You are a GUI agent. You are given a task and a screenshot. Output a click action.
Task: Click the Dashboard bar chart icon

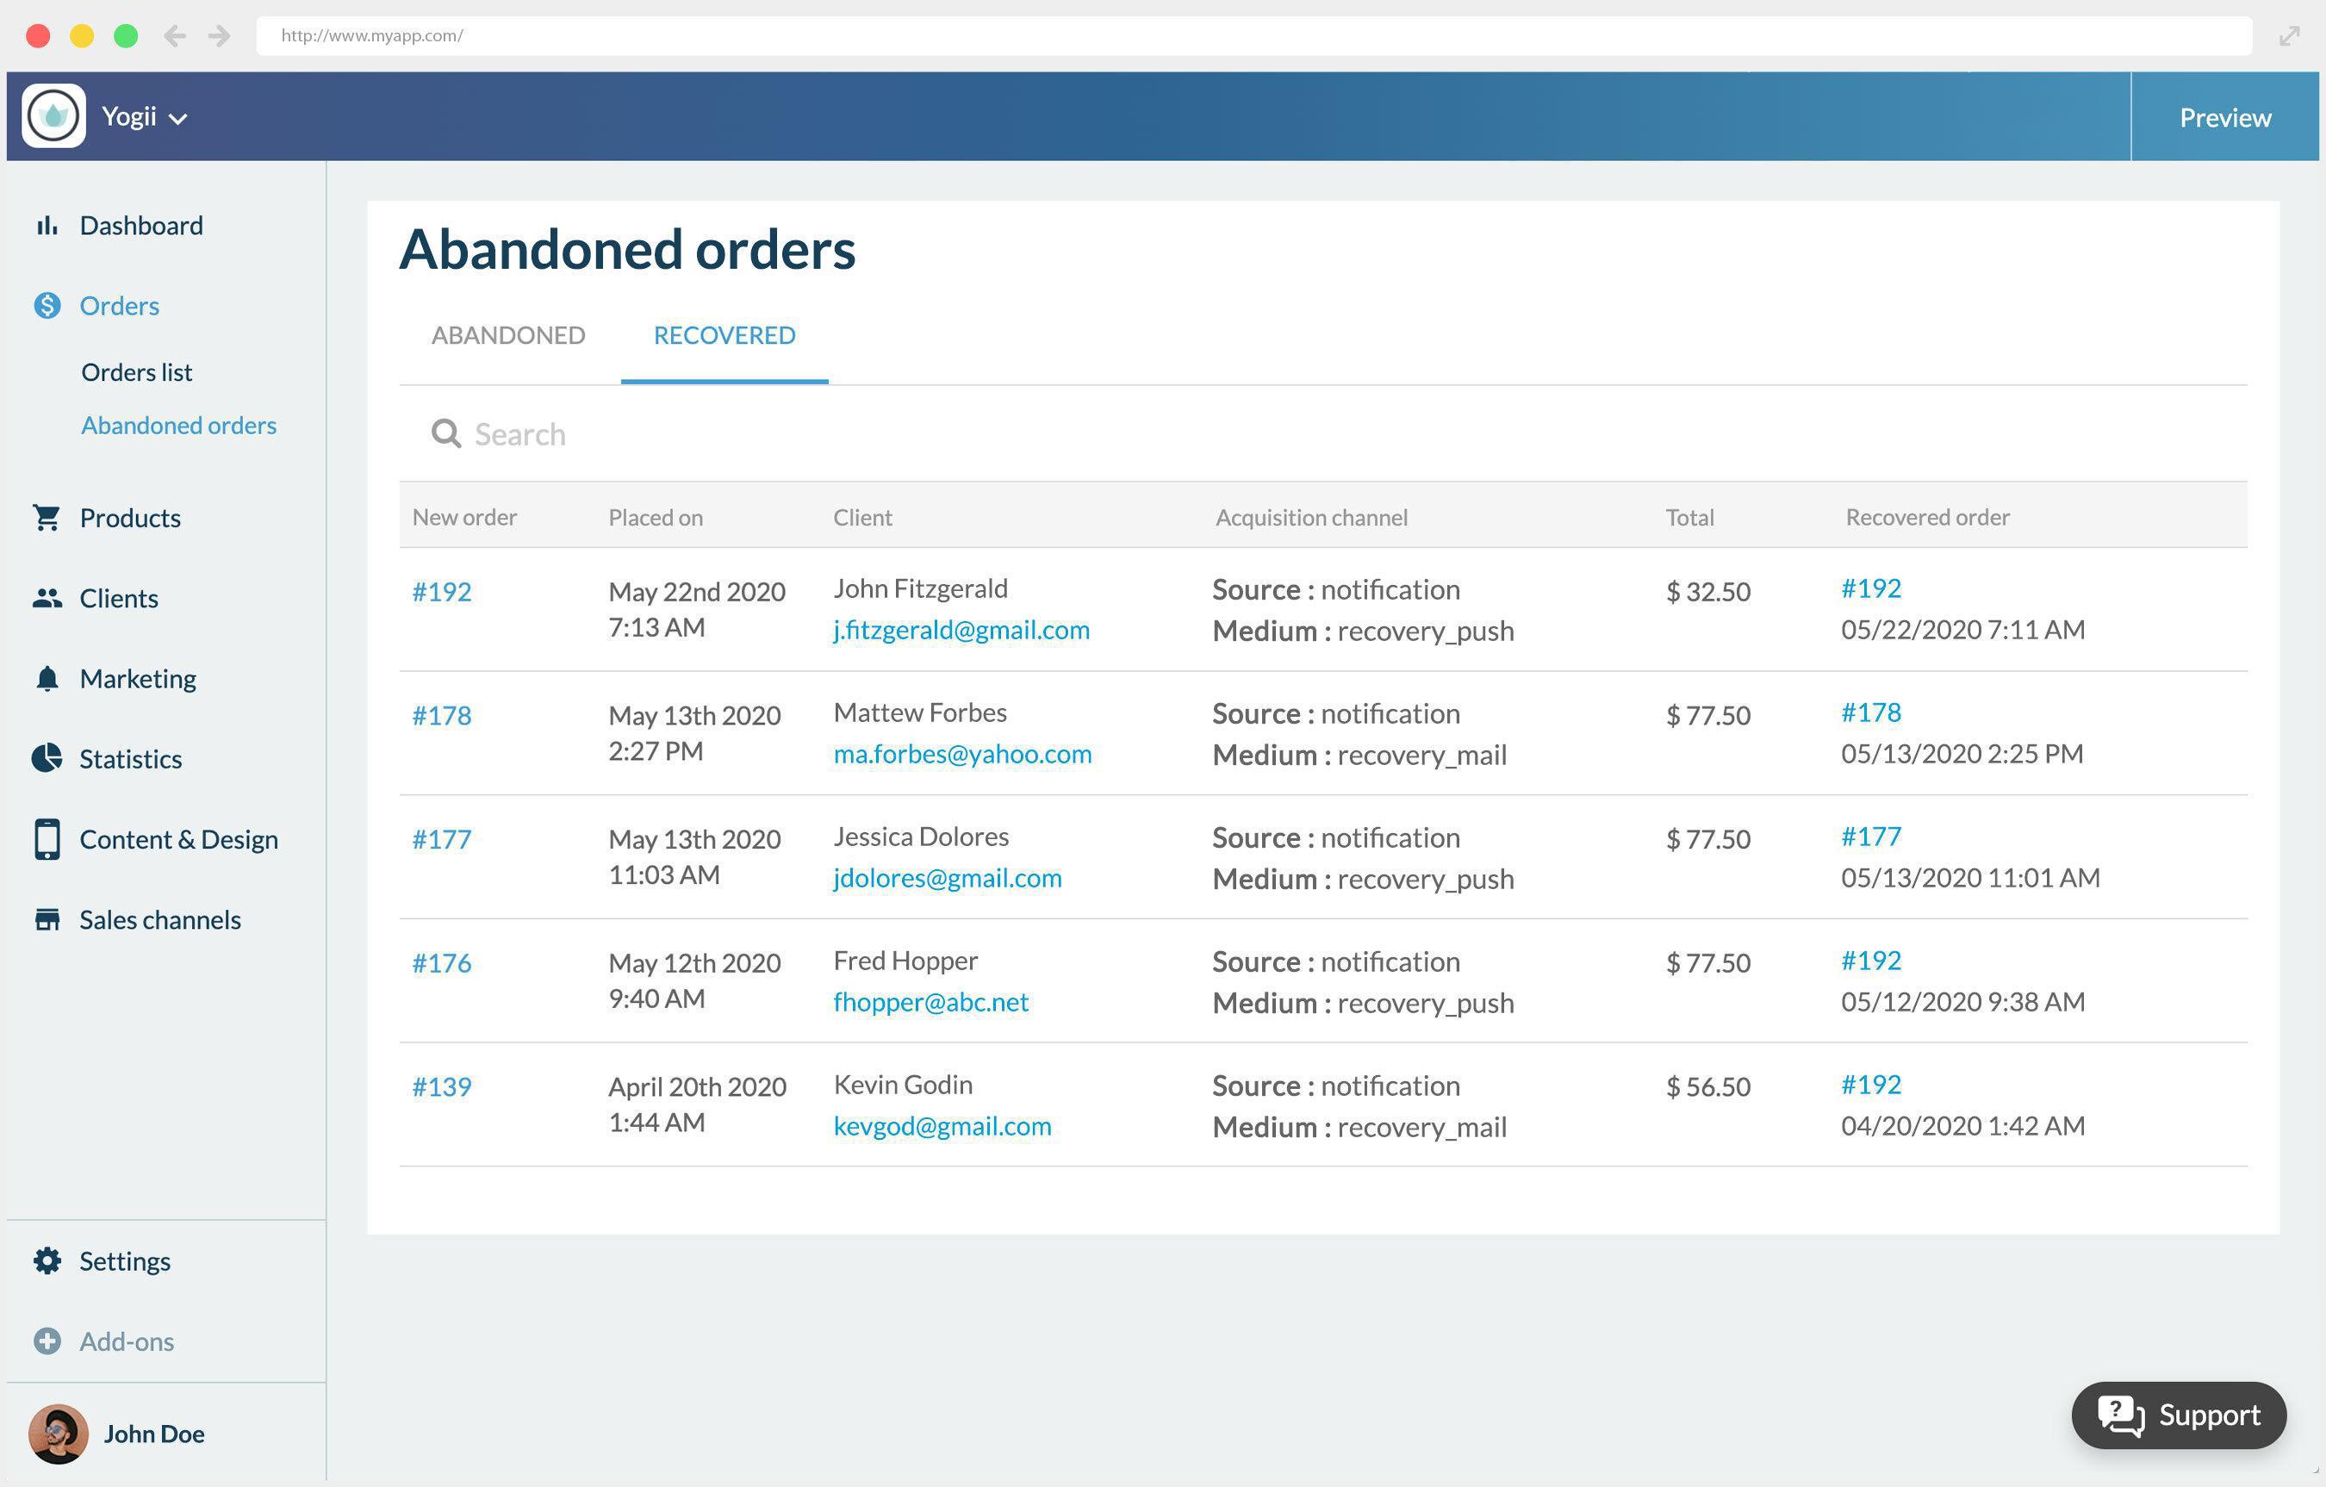(x=47, y=226)
